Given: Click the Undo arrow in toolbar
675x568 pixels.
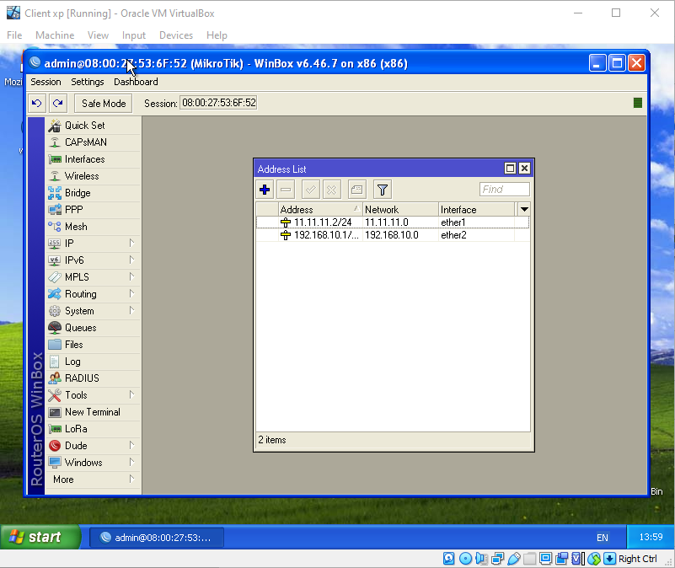Looking at the screenshot, I should coord(36,104).
